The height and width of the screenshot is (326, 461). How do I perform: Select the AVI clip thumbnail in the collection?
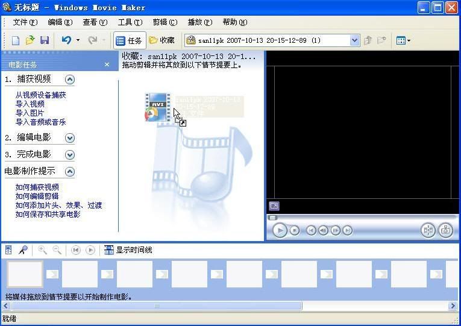point(158,107)
